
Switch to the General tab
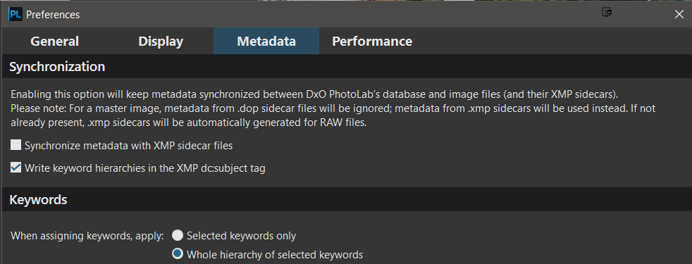[x=54, y=41]
